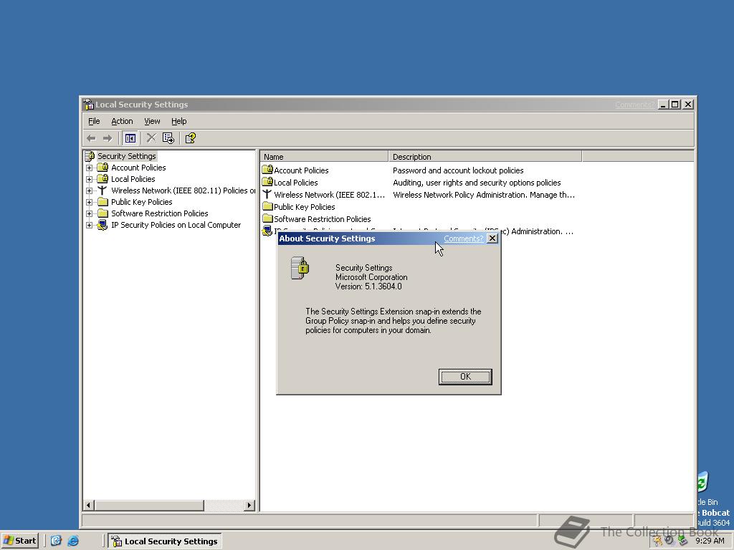This screenshot has width=734, height=550.
Task: Click the server padlock icon in About dialog
Action: [300, 268]
